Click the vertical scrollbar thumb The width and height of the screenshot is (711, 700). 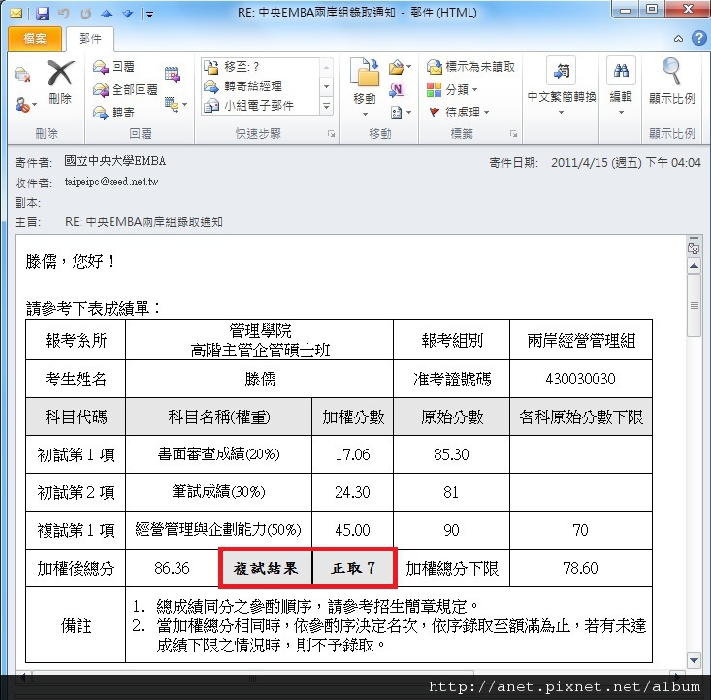pyautogui.click(x=694, y=305)
